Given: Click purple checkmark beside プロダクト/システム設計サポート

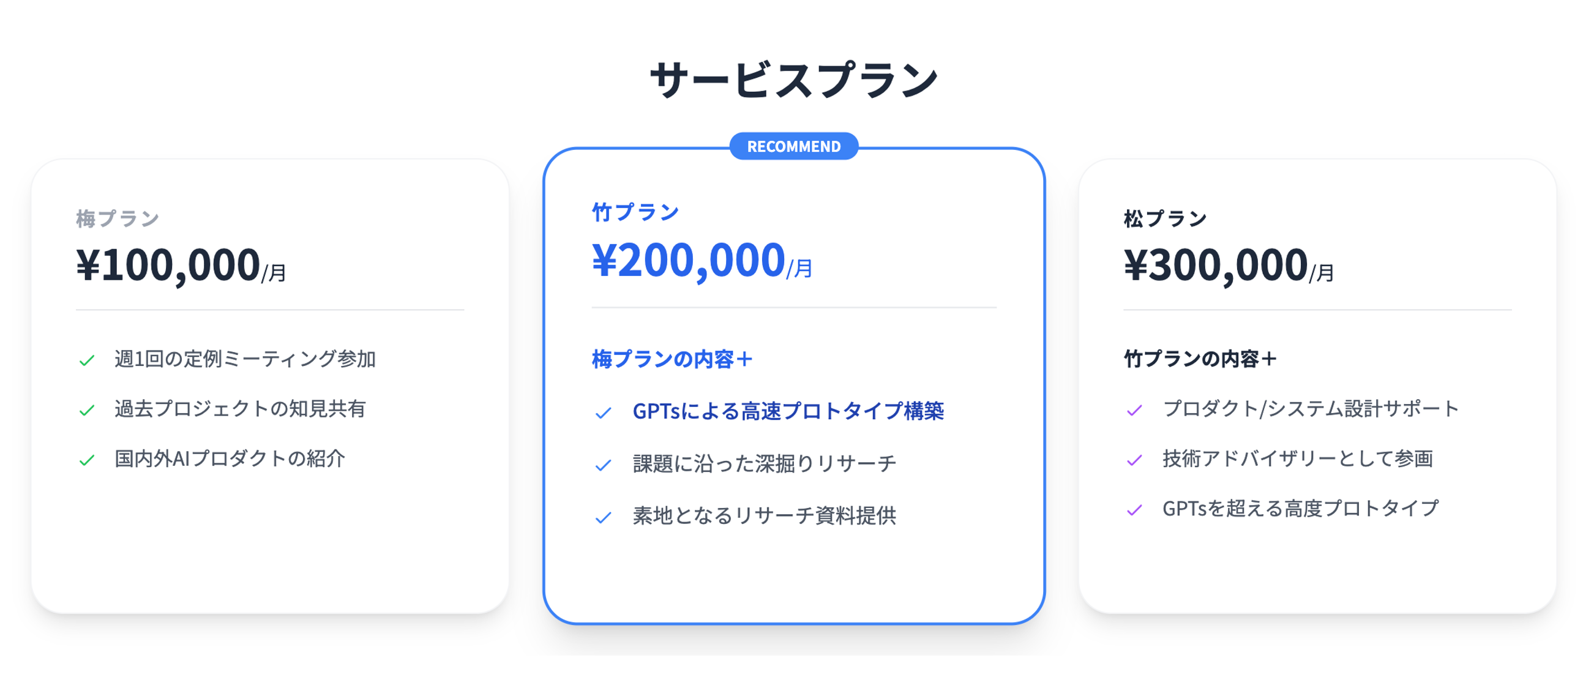Looking at the screenshot, I should click(1134, 410).
